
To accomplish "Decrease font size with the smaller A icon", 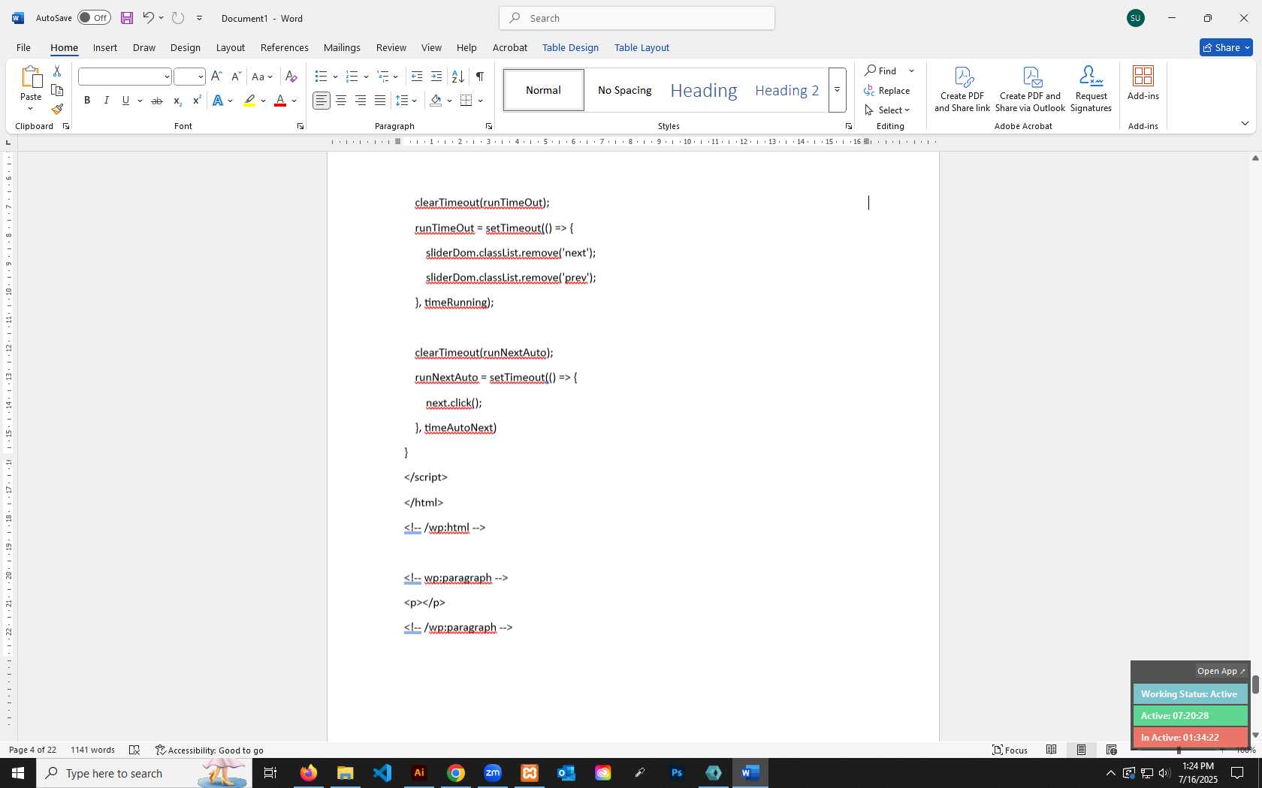I will pyautogui.click(x=236, y=77).
